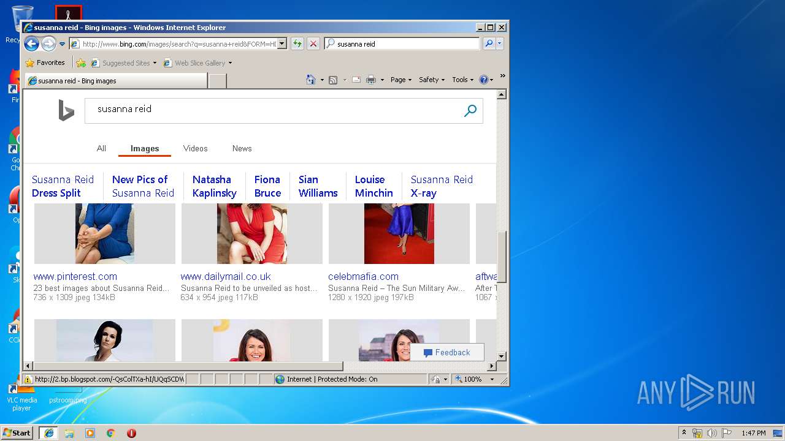
Task: Click the Bing logo
Action: coord(66,110)
